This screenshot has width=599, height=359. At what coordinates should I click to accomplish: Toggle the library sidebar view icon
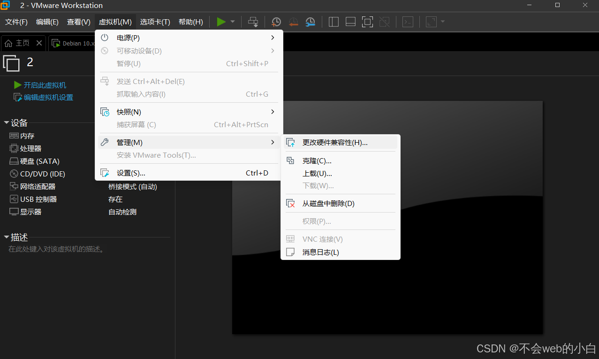(x=334, y=22)
